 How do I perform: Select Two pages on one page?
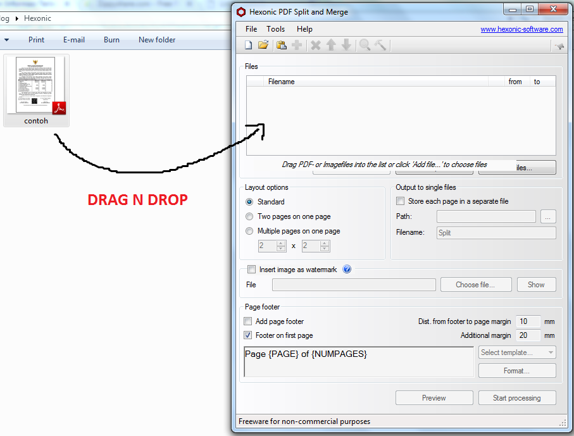pyautogui.click(x=249, y=216)
